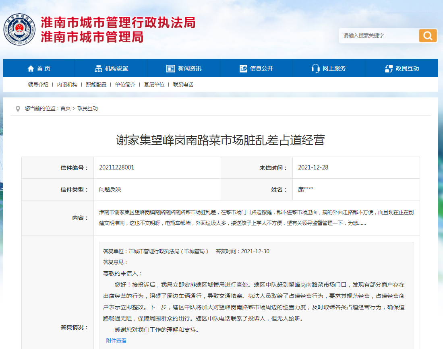The image size is (443, 349).
Task: Click the 网上服务 headset icon
Action: coord(315,68)
